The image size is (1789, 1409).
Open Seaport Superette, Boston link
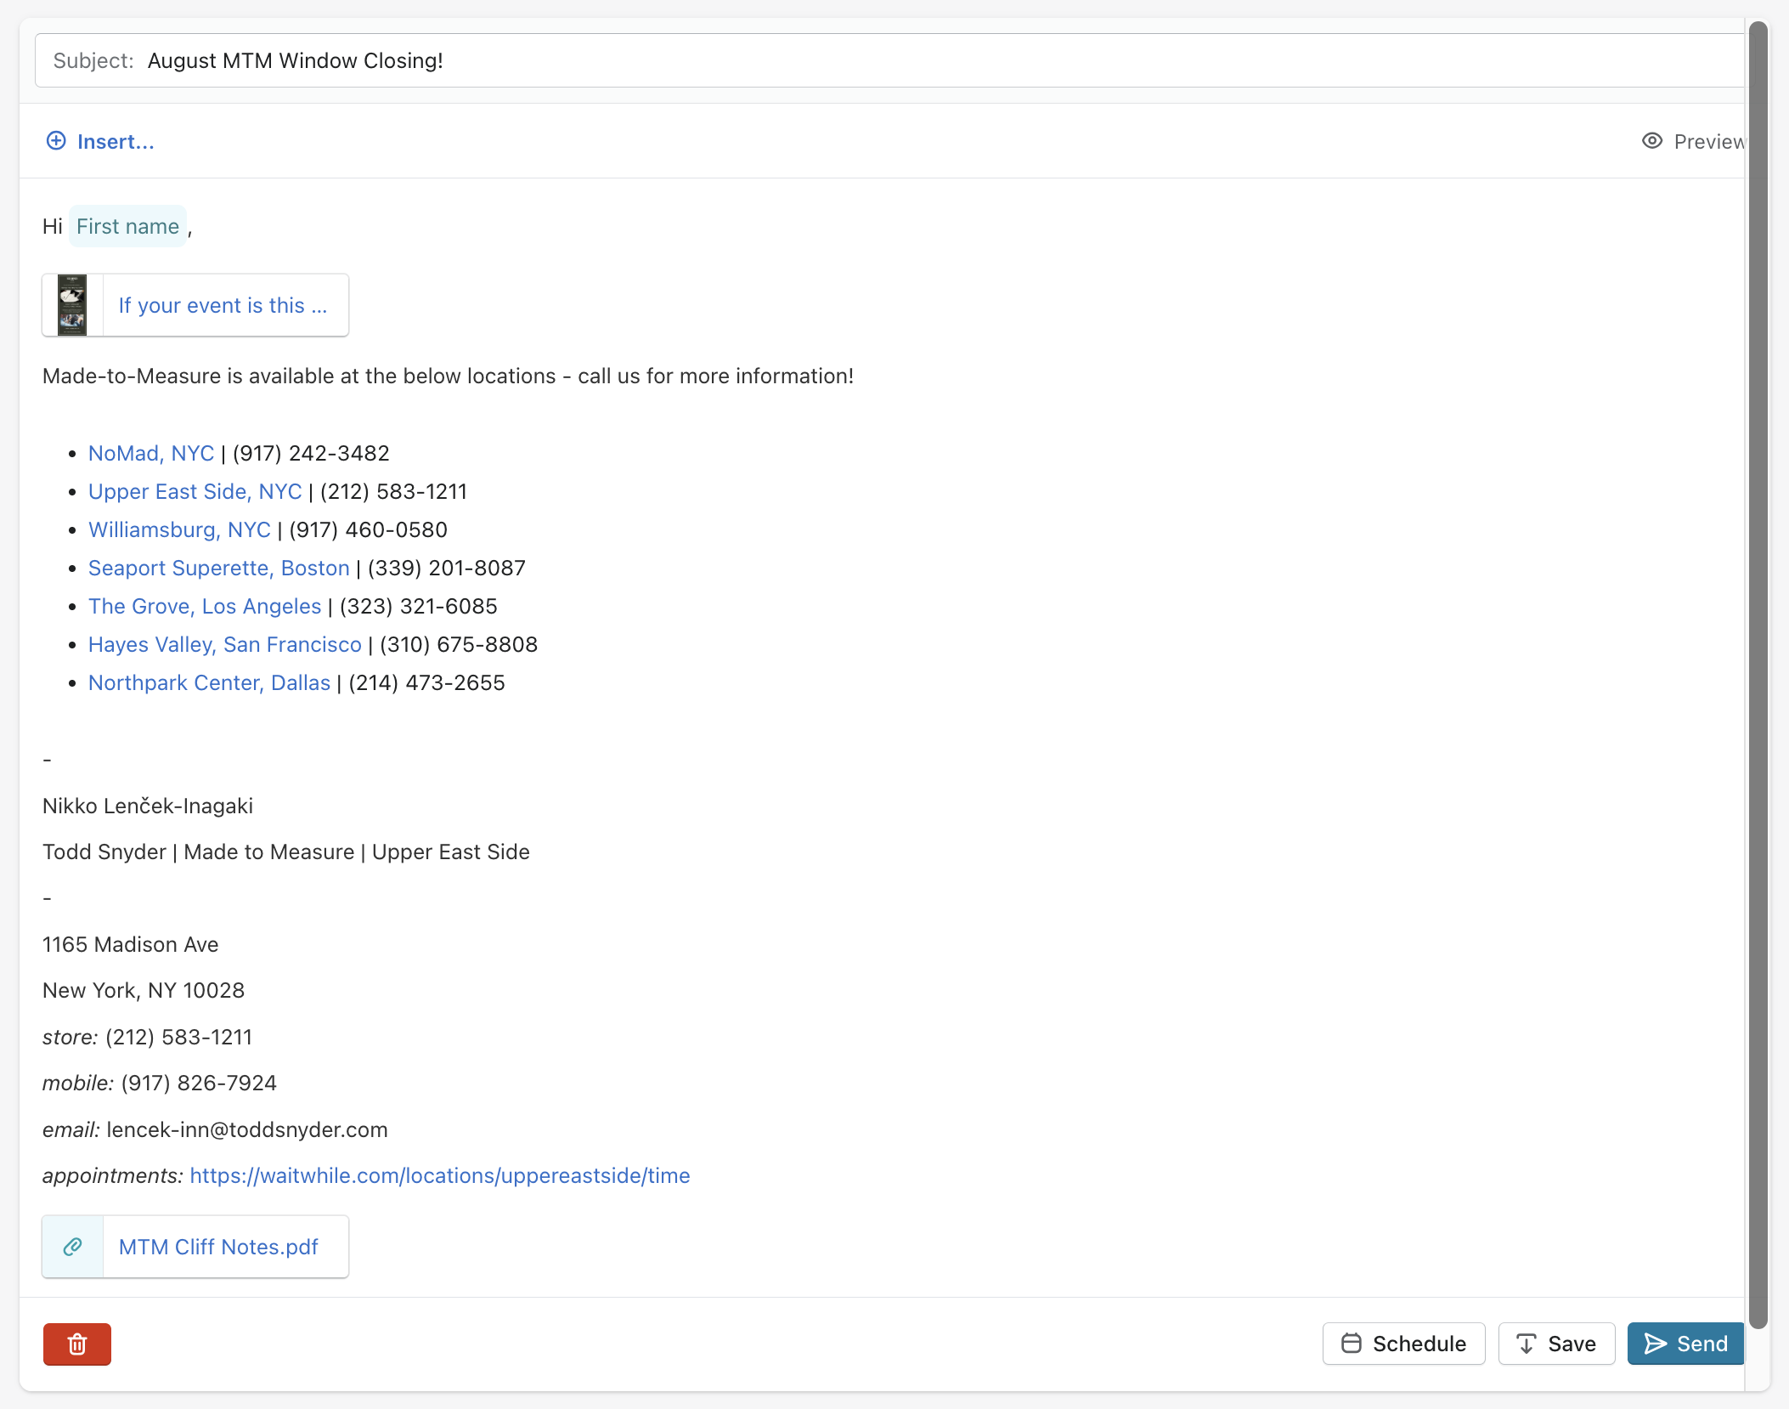[219, 568]
